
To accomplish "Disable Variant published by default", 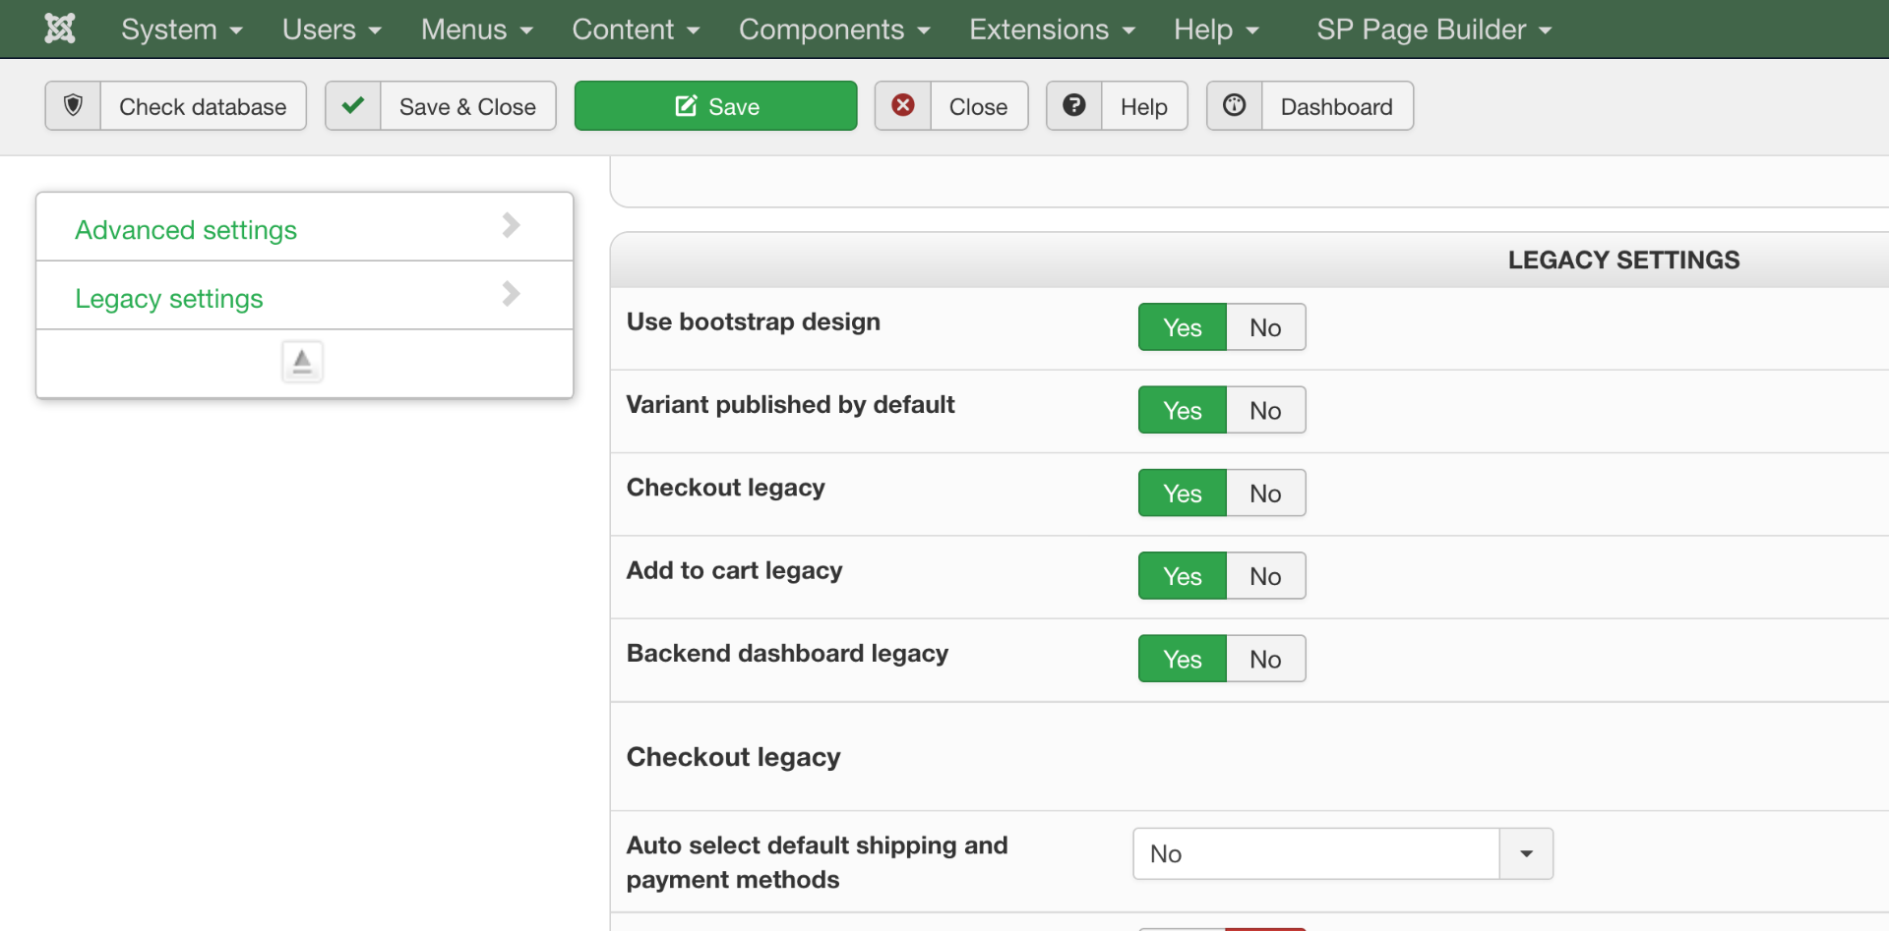I will point(1265,410).
